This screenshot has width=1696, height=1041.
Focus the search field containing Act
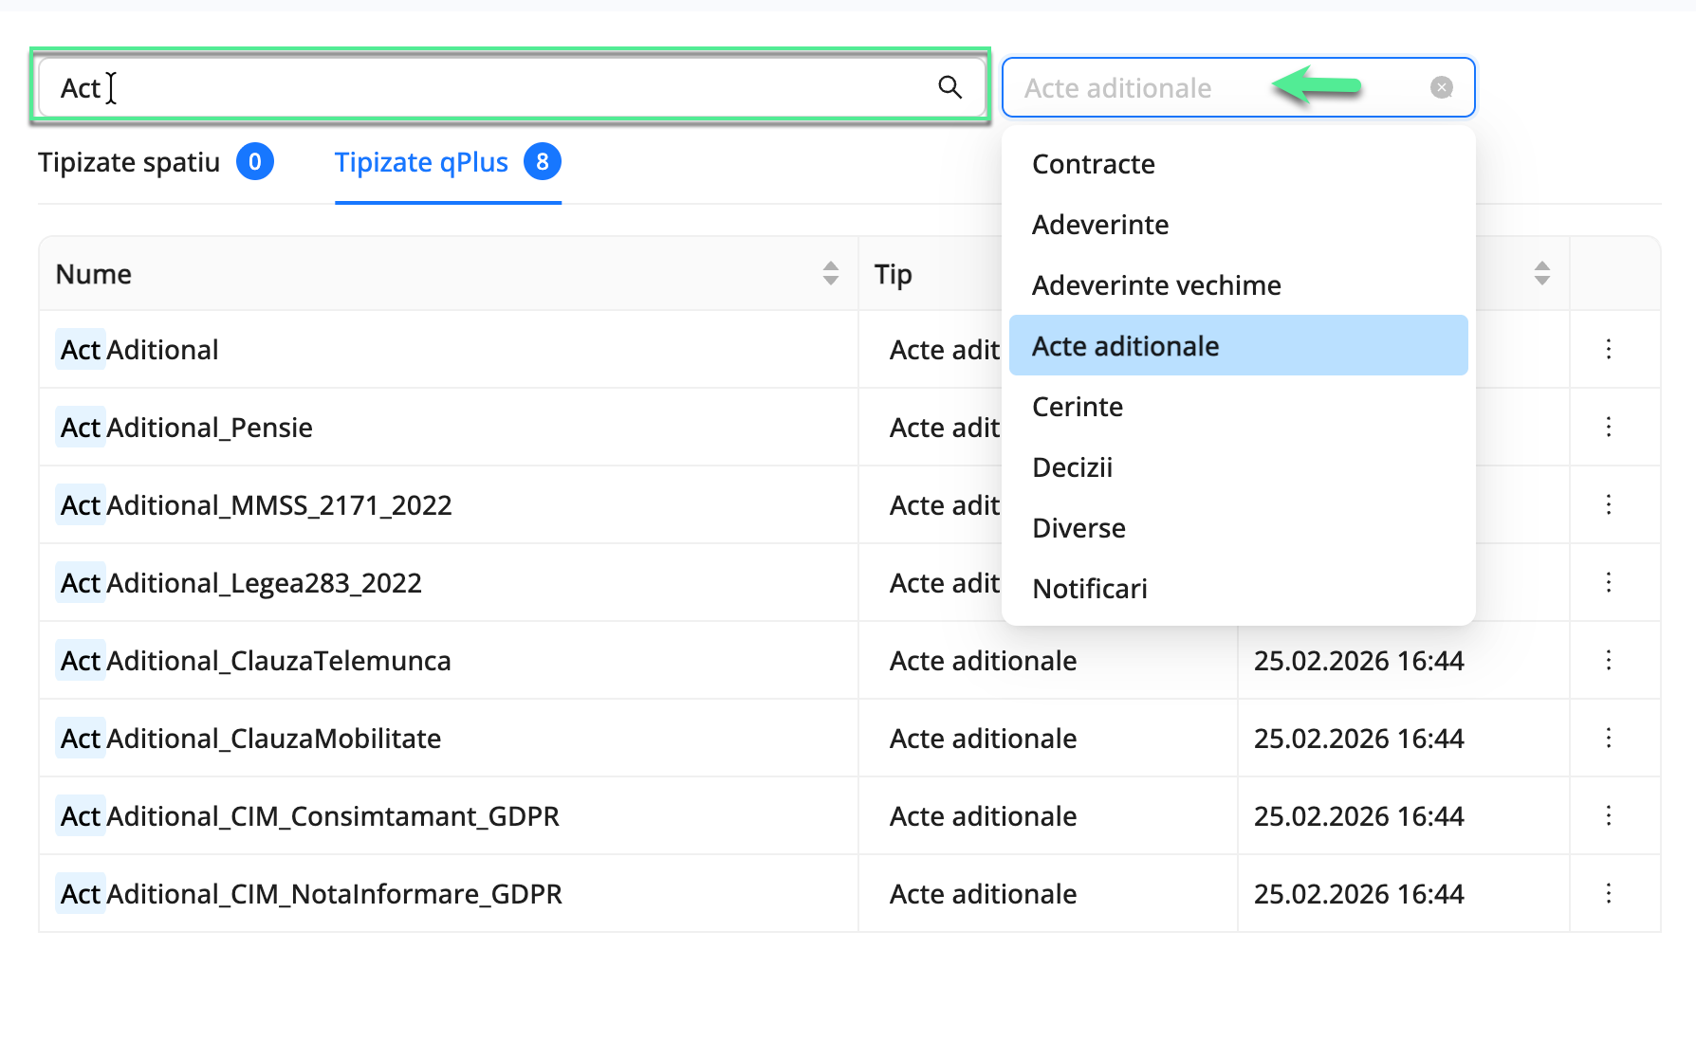coord(510,87)
